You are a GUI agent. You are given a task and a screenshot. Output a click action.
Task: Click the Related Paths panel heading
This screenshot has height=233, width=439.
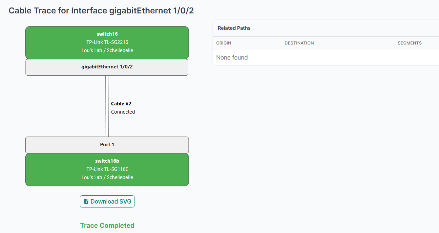pos(234,28)
